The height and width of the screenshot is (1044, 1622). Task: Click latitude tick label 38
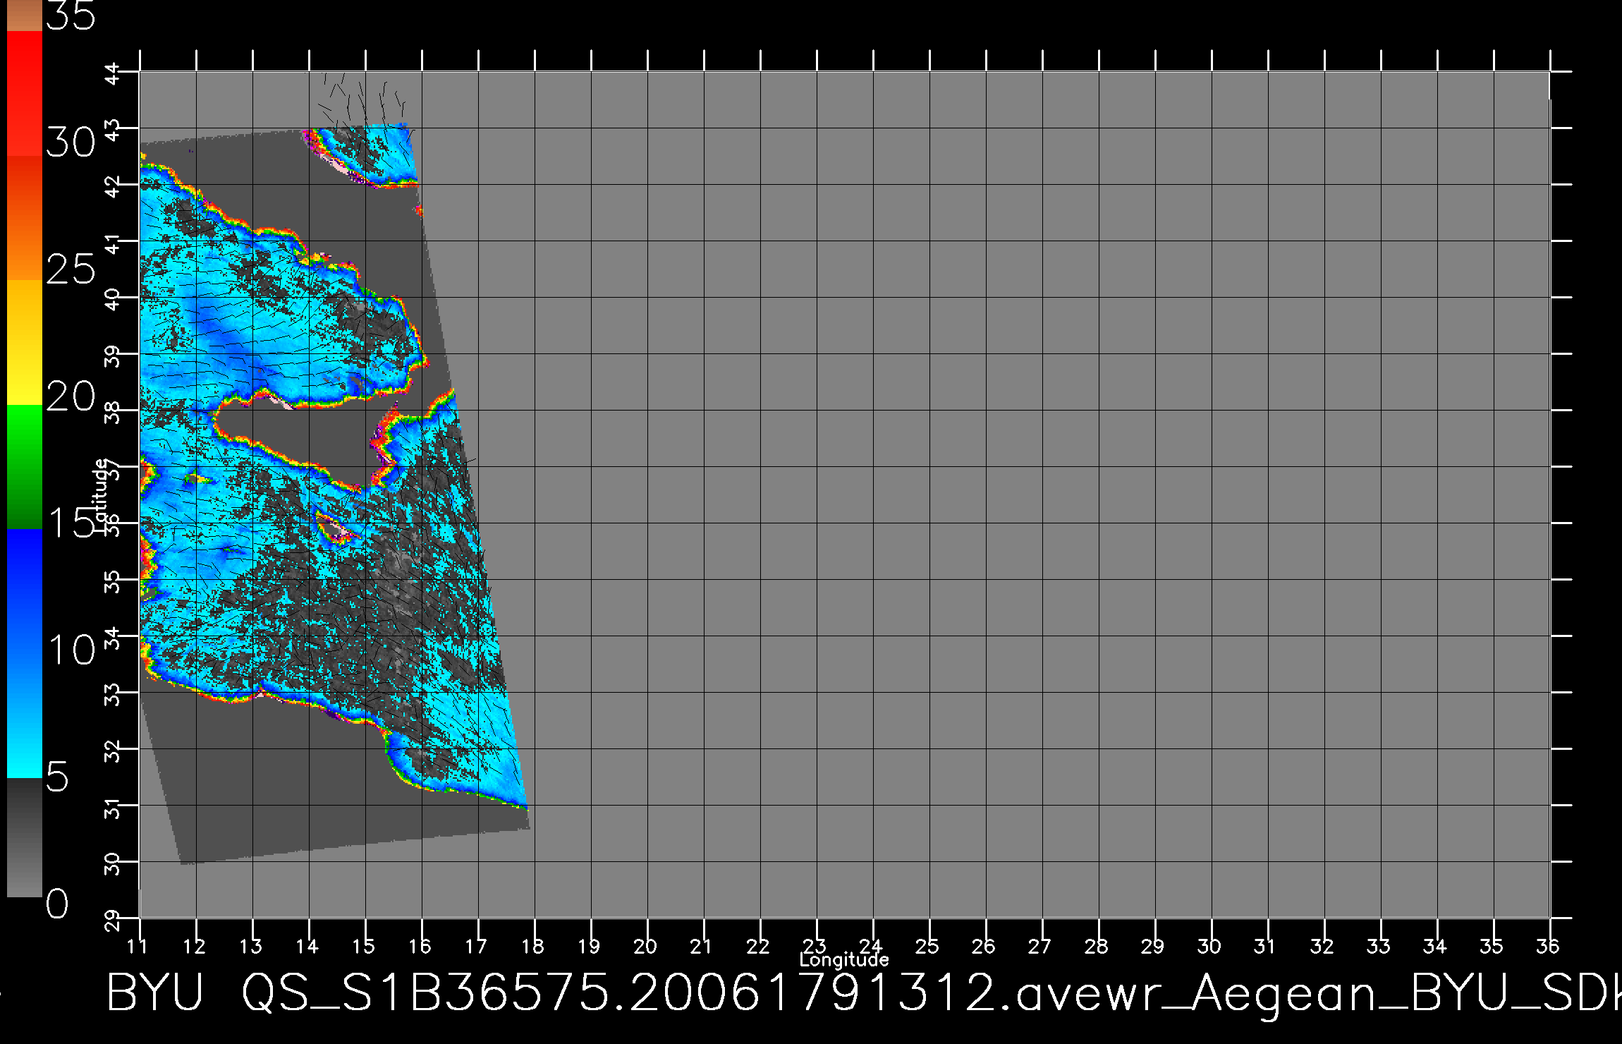pyautogui.click(x=114, y=412)
